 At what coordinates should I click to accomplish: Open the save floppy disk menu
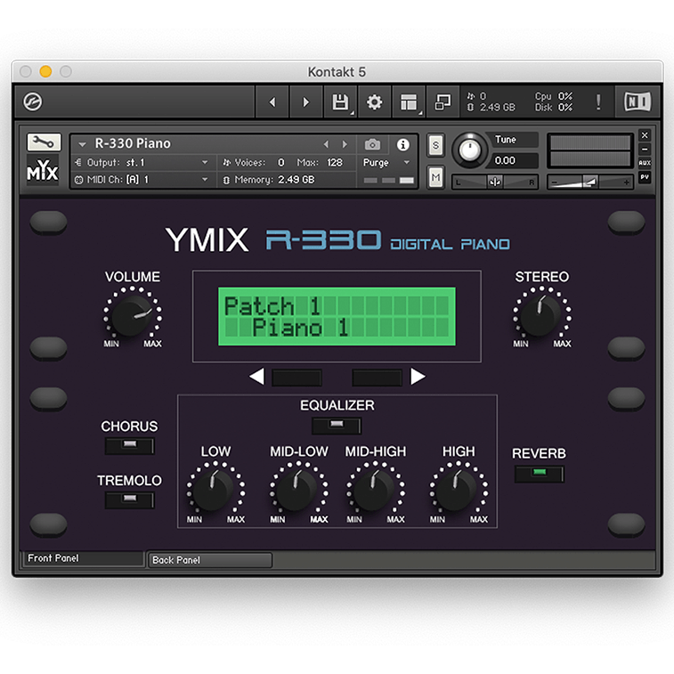pyautogui.click(x=340, y=102)
